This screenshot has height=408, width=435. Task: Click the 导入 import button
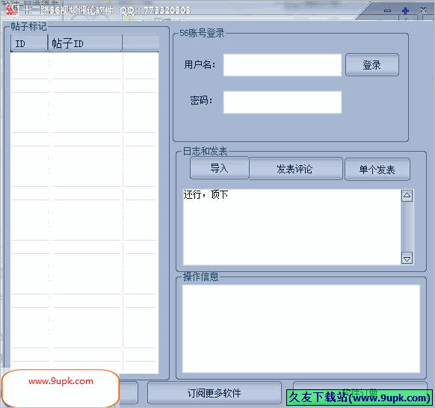pos(220,168)
